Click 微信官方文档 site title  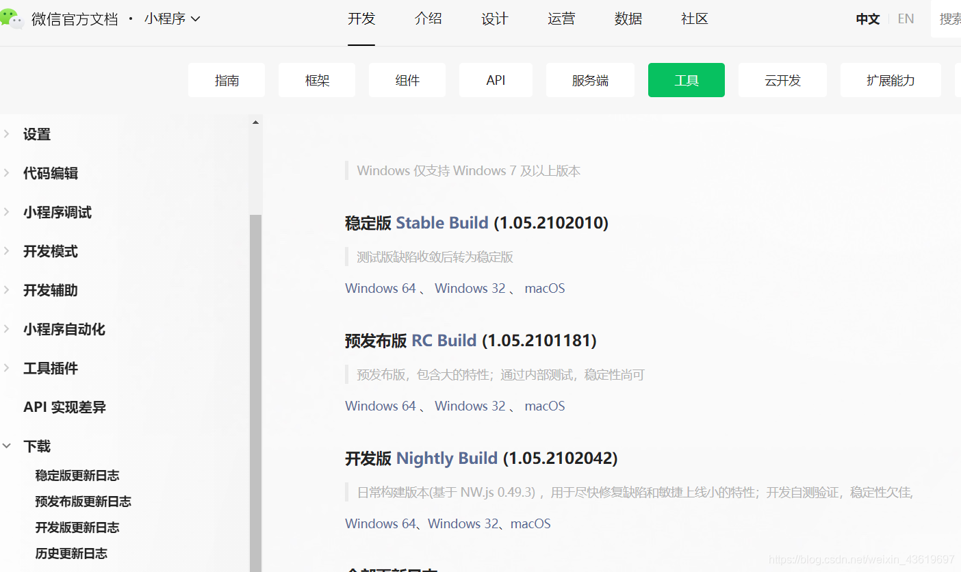pyautogui.click(x=75, y=19)
